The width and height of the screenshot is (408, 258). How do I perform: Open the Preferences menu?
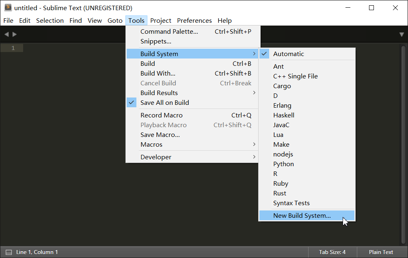point(194,21)
